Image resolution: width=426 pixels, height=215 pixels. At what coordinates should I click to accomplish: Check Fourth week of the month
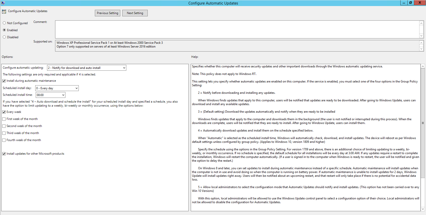click(4, 140)
